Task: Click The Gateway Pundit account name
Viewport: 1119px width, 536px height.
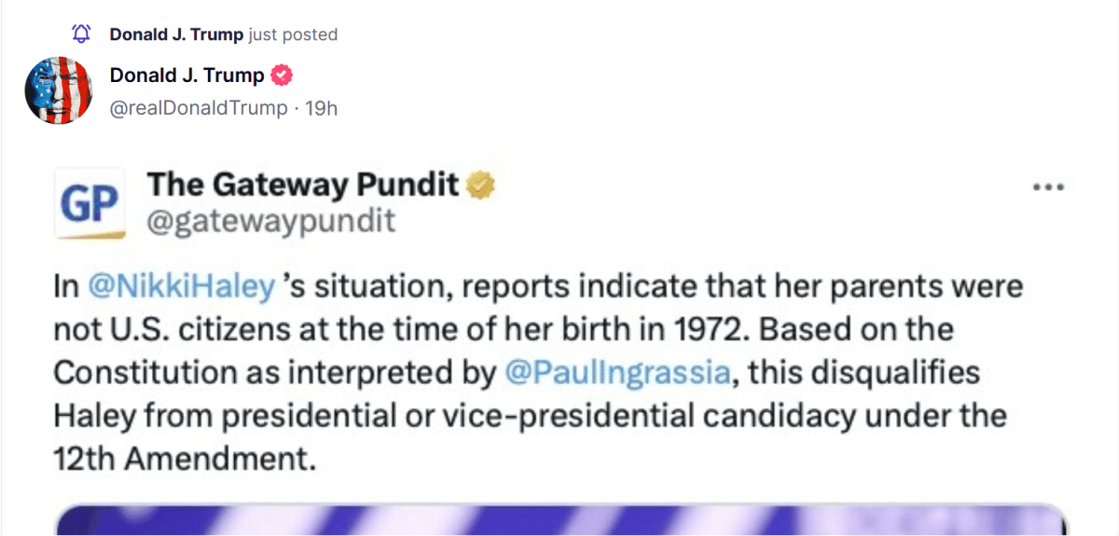Action: click(x=303, y=186)
